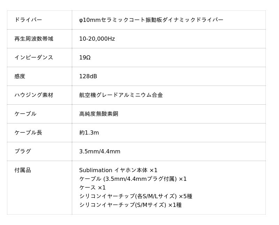Viewport: 279px width, 225px height.
Task: Click the 航空機グレードアルミニウム合金 text
Action: tap(121, 95)
